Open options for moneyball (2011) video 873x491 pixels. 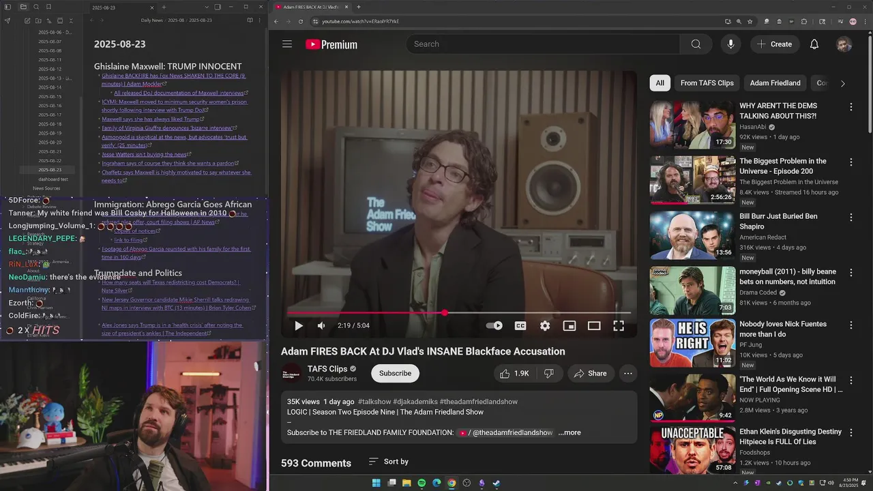click(x=850, y=273)
